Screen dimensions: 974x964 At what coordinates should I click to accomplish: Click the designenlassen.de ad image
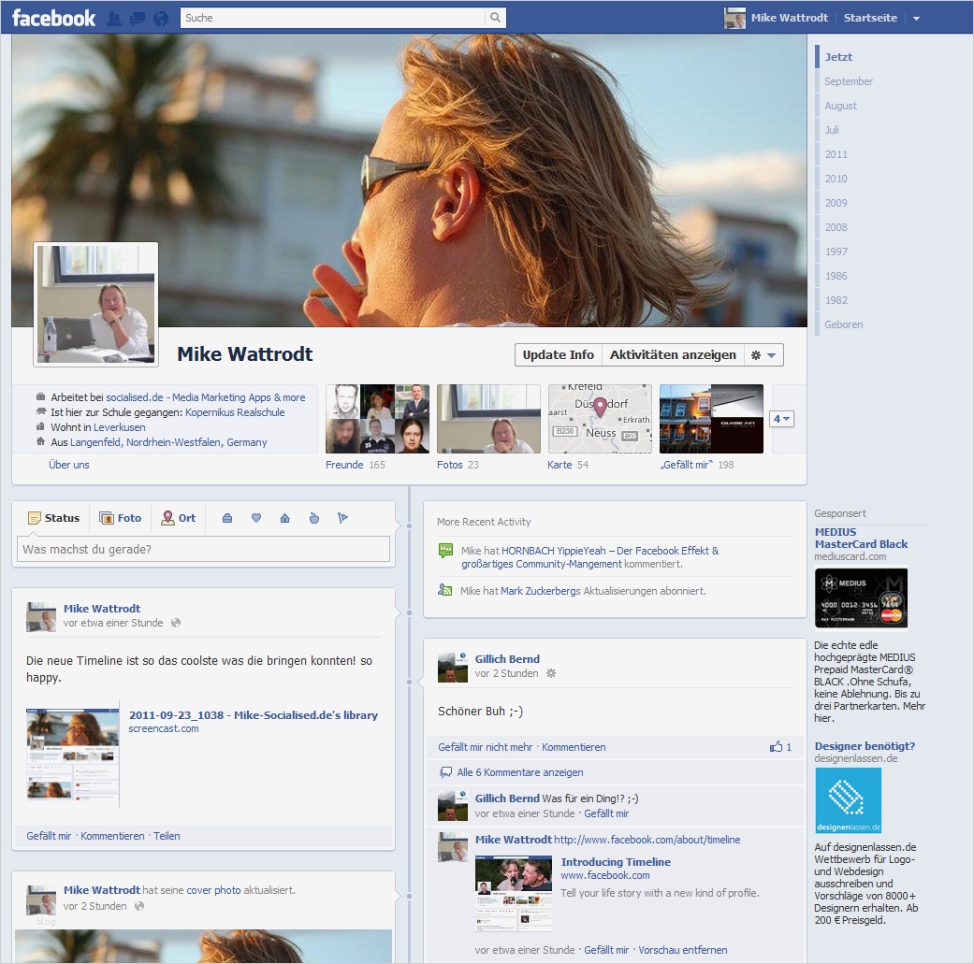(848, 800)
